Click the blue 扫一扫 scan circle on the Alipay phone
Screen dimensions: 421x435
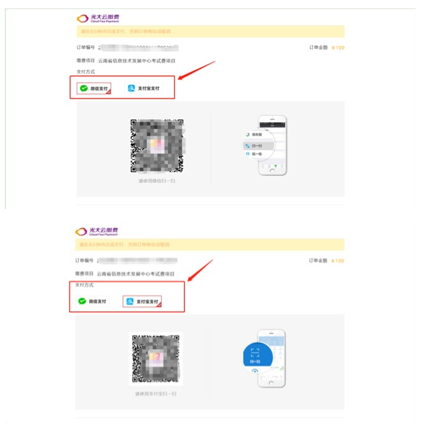click(x=257, y=356)
